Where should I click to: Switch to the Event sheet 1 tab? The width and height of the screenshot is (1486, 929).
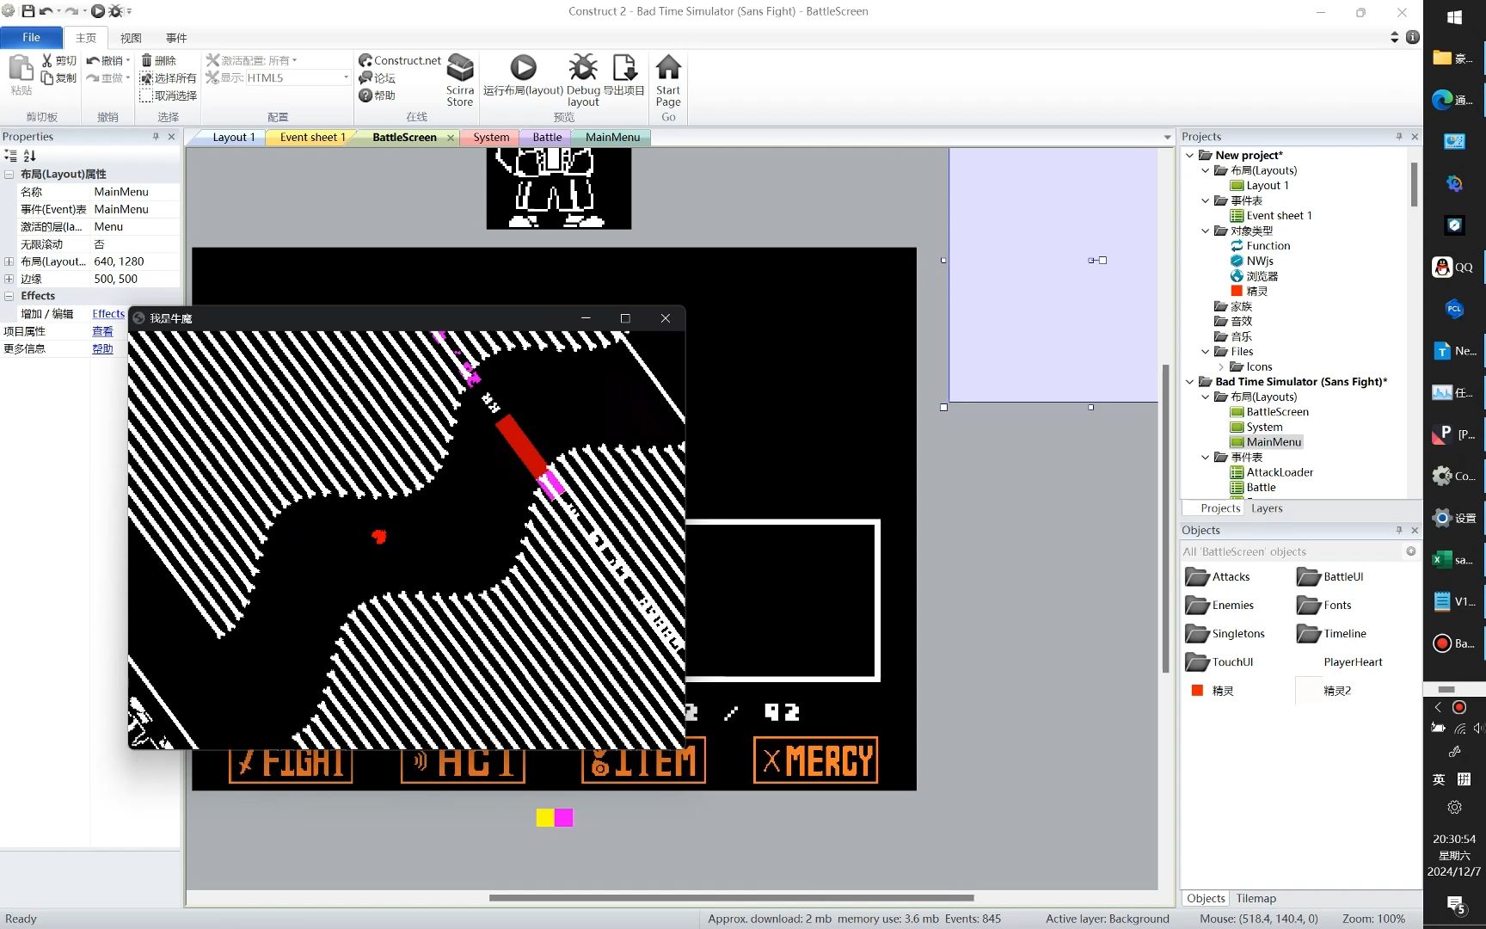(312, 138)
